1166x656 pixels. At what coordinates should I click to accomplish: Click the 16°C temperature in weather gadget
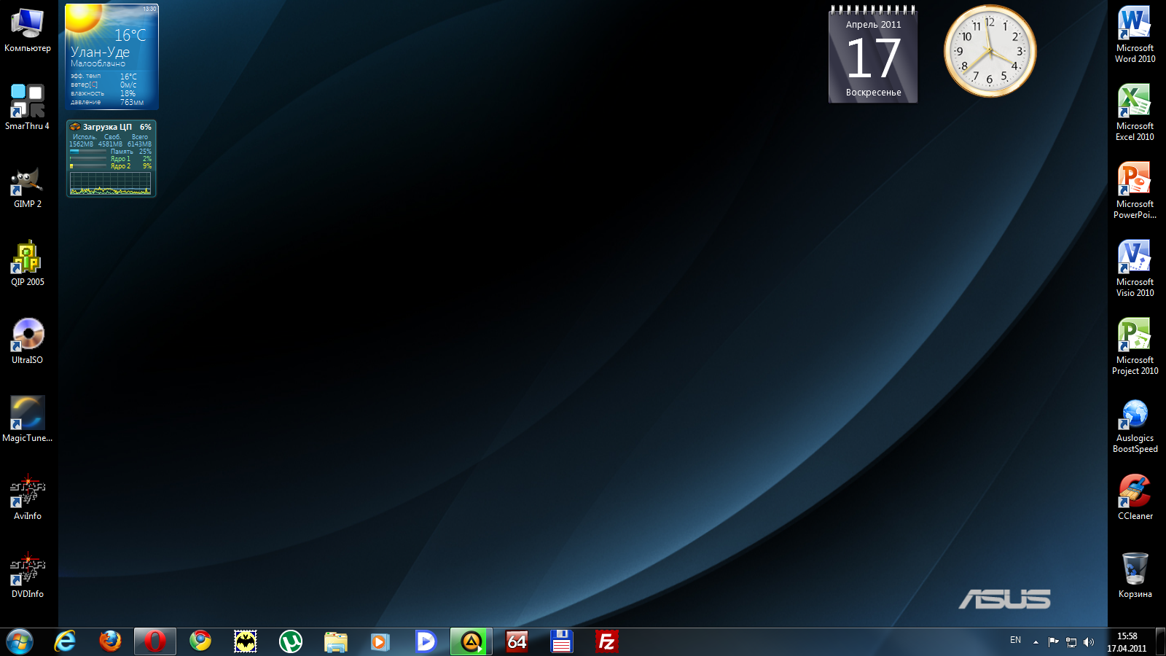[130, 35]
